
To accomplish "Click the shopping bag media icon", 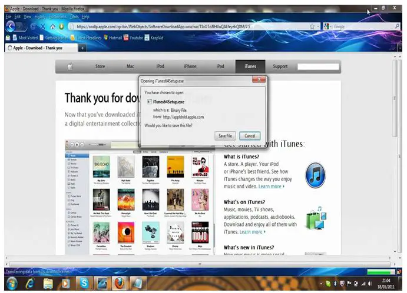I will tap(316, 218).
